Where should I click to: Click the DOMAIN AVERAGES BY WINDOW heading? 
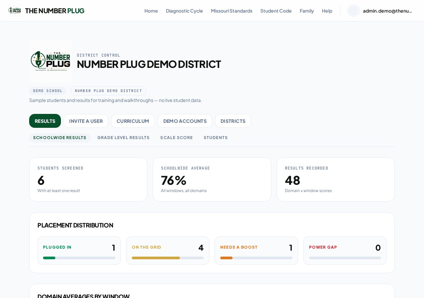83,296
